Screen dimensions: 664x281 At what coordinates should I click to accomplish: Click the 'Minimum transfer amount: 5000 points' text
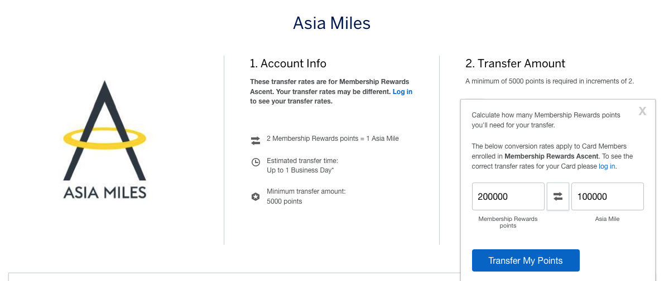click(x=306, y=196)
